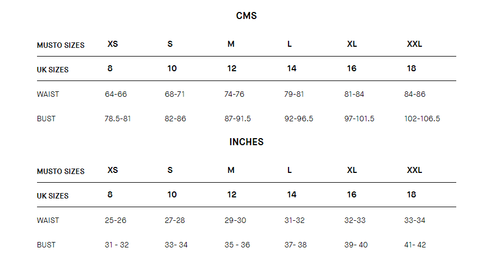Click the BUST row label in inches table

pos(46,245)
